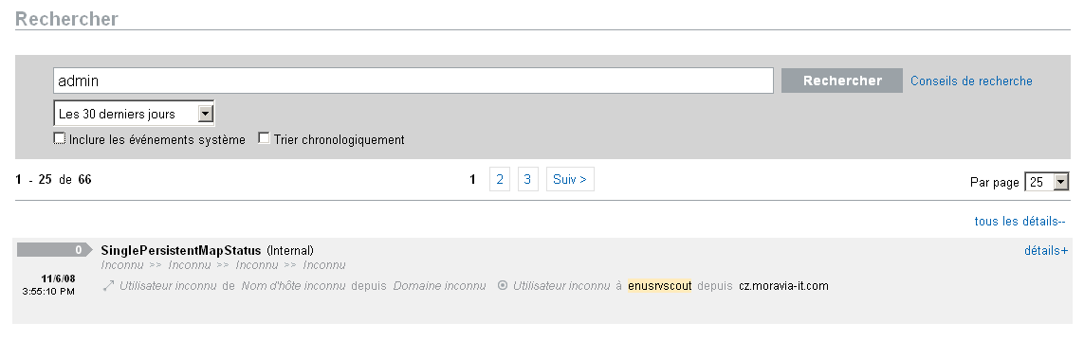Open the Les 30 derniers jours dropdown

[134, 114]
